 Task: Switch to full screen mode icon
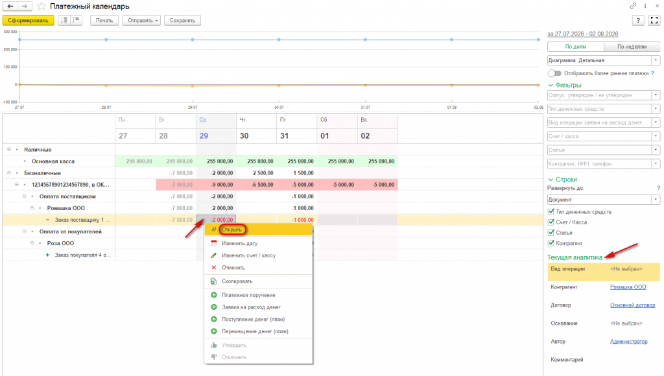tap(654, 20)
